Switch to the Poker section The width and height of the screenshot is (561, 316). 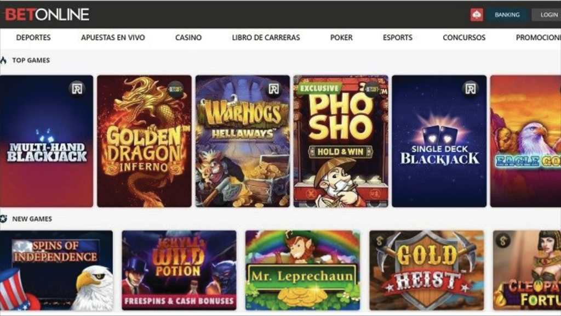(x=341, y=38)
